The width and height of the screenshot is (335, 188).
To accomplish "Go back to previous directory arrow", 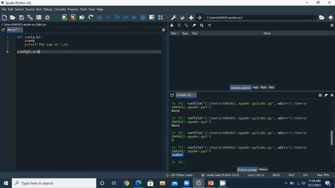I will pos(191,17).
